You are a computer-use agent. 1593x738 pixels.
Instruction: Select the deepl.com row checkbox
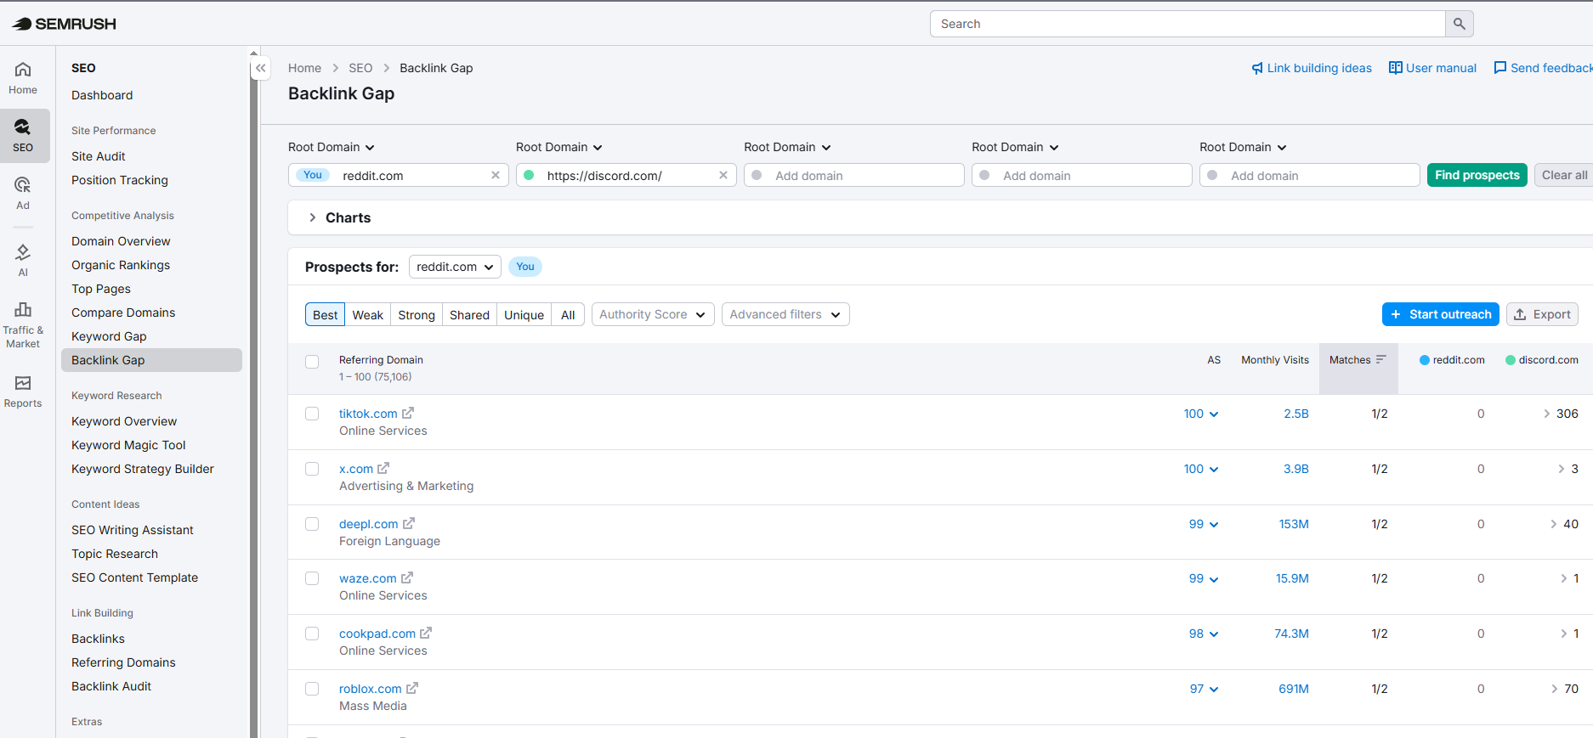point(312,524)
